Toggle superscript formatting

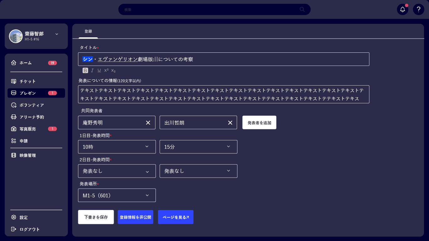pyautogui.click(x=106, y=70)
